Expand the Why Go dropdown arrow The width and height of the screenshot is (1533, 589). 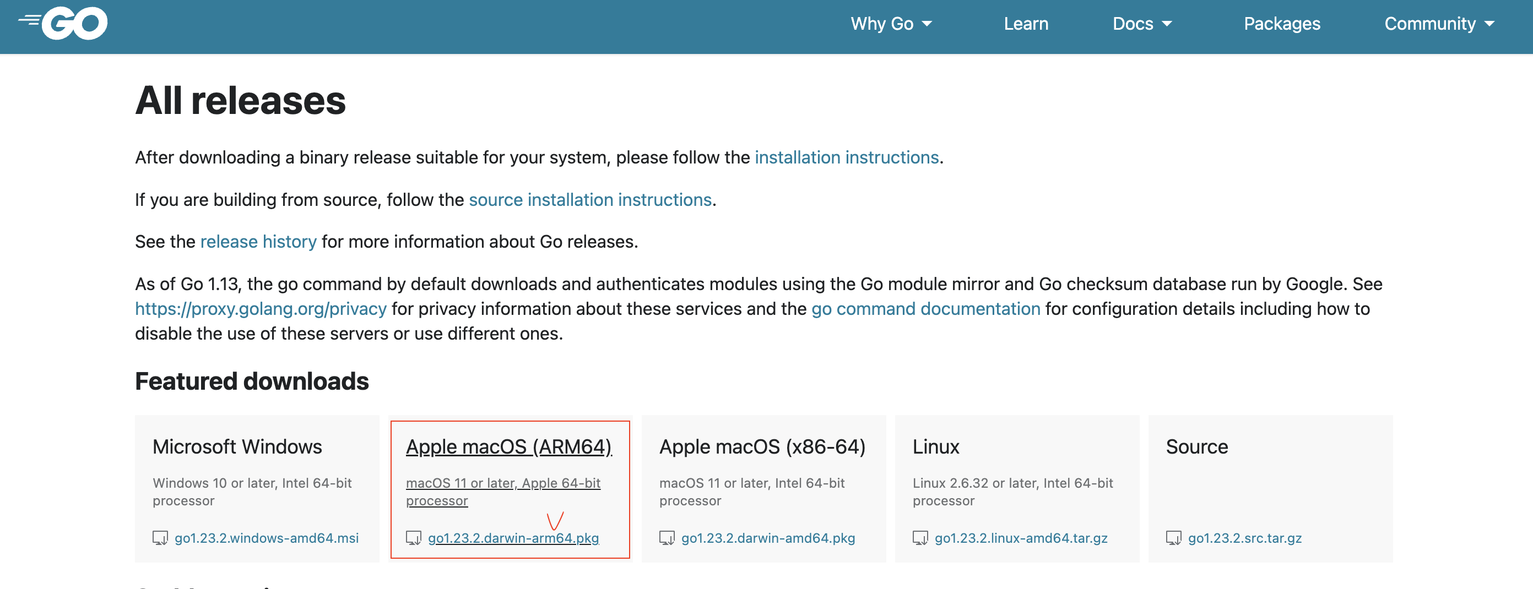[x=927, y=24]
